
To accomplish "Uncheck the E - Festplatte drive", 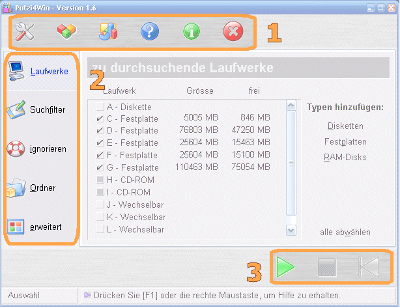I will [100, 143].
